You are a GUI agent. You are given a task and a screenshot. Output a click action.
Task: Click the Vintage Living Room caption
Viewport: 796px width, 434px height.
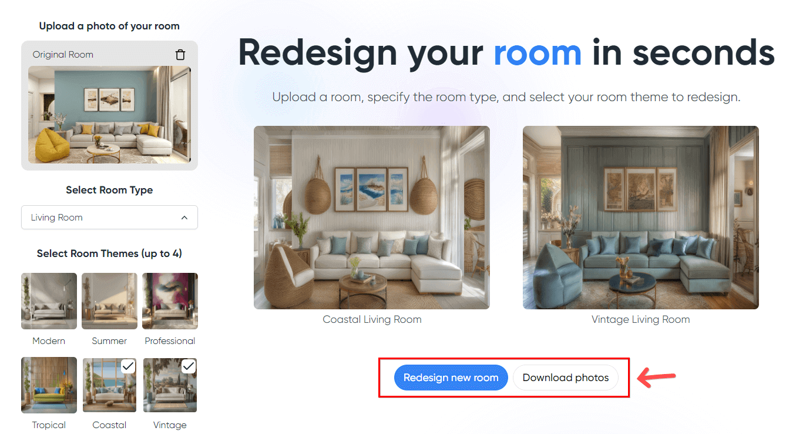(641, 319)
